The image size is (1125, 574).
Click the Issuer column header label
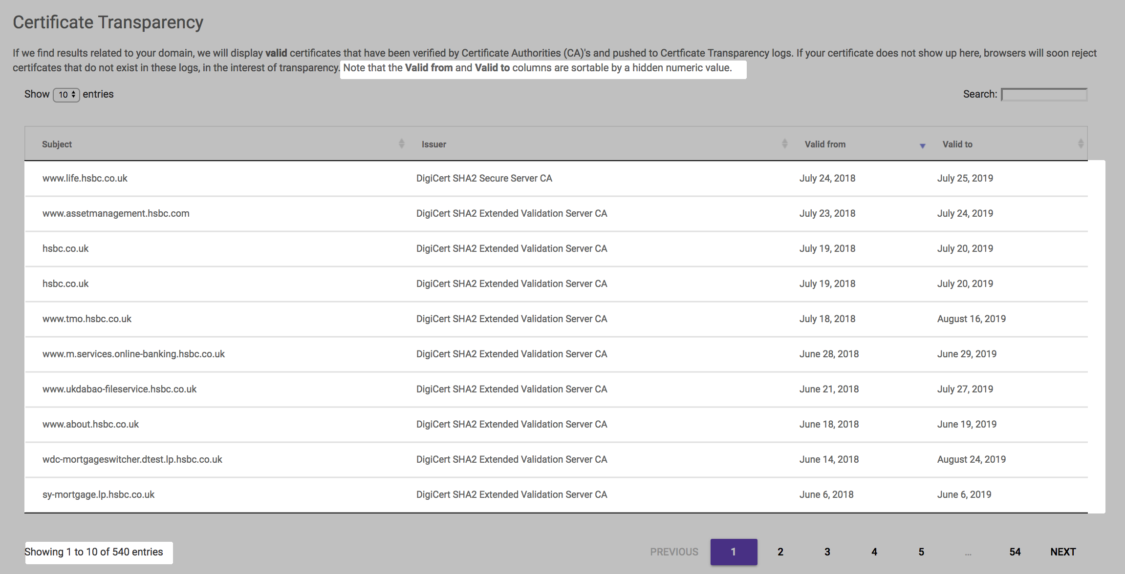434,144
